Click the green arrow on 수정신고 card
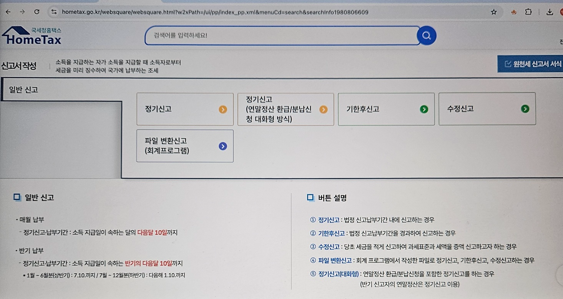This screenshot has height=299, width=563. tap(525, 109)
